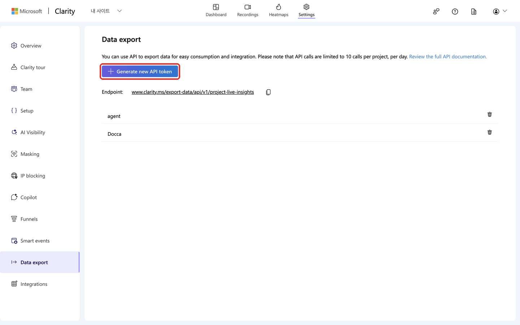Image resolution: width=520 pixels, height=325 pixels.
Task: Go to the Recordings tab
Action: (x=248, y=10)
